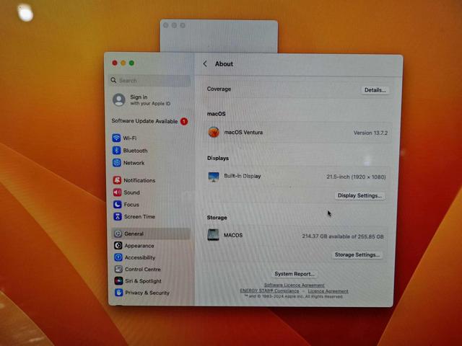This screenshot has width=462, height=346.
Task: Open Storage Settings button
Action: coord(357,254)
